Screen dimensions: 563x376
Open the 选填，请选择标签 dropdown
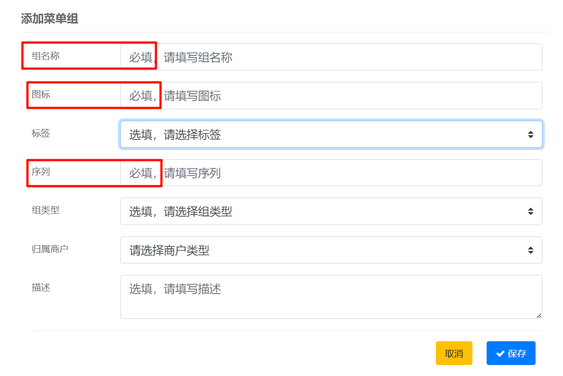(x=331, y=134)
